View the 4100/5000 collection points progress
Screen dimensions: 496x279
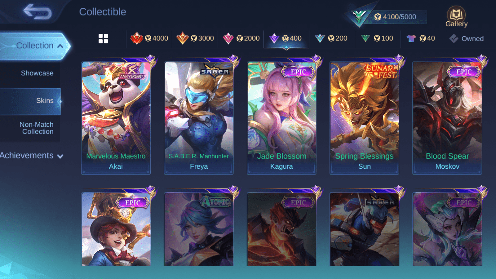[x=395, y=17]
